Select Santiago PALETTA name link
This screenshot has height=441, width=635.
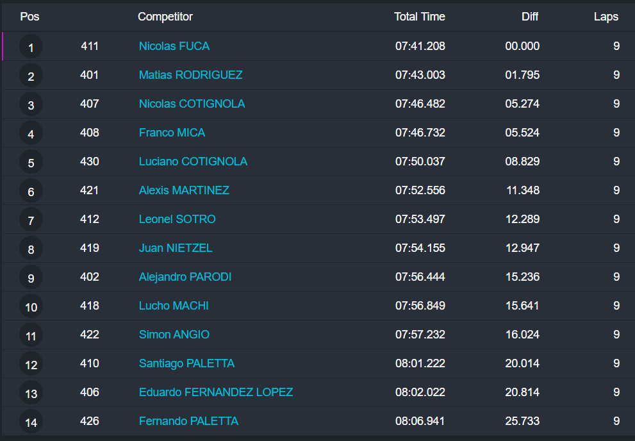[186, 363]
